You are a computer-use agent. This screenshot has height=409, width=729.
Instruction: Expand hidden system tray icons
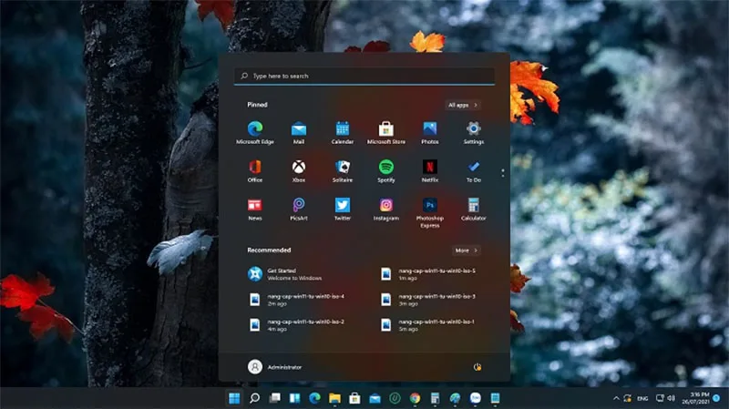point(616,398)
